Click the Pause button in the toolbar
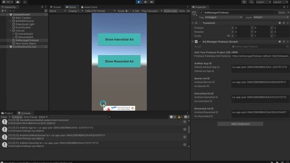 [145, 2]
